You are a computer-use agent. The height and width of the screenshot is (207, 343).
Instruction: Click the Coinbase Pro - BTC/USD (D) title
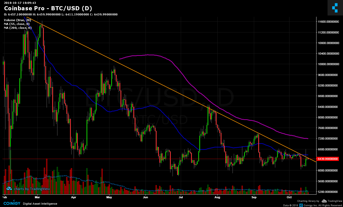pos(48,8)
